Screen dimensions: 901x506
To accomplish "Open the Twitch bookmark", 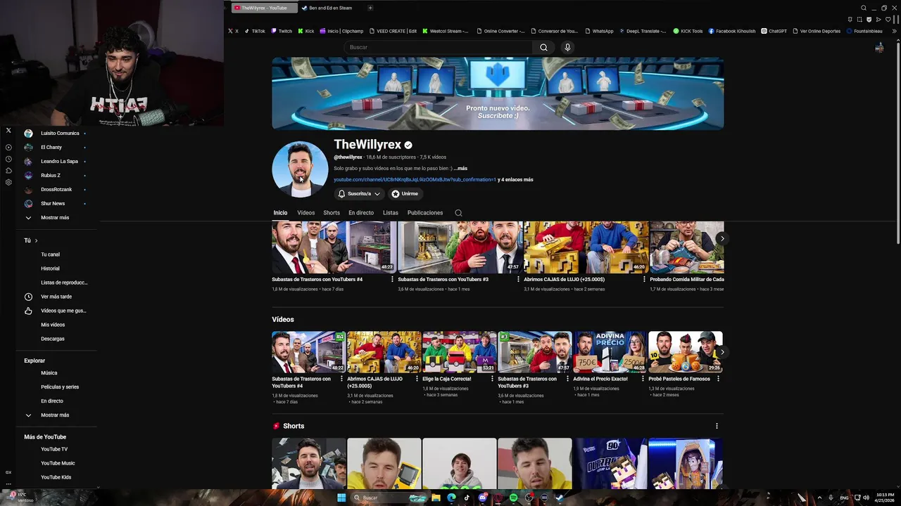I will [282, 31].
